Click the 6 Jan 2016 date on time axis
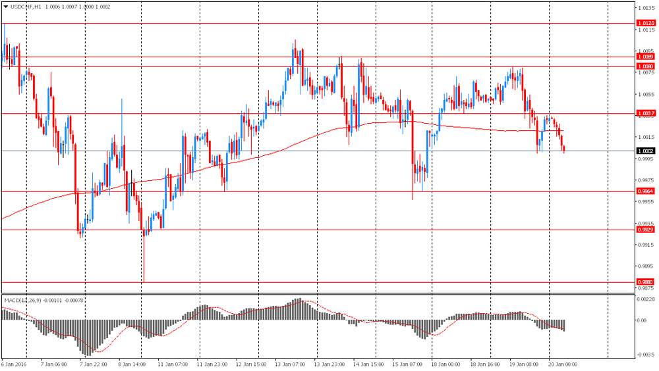 pyautogui.click(x=14, y=364)
